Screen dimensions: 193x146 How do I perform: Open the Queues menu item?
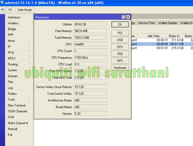(x=19, y=76)
